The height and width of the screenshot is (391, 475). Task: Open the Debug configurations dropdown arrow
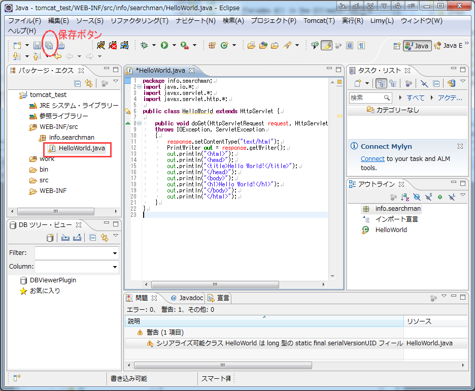point(154,46)
